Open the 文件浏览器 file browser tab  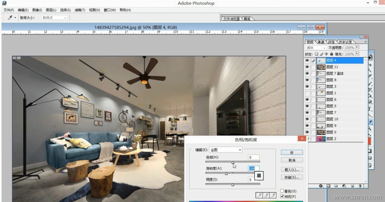tap(231, 19)
